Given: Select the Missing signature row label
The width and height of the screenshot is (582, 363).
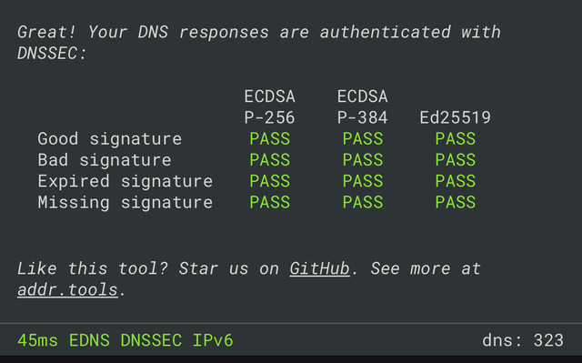Looking at the screenshot, I should pos(125,202).
